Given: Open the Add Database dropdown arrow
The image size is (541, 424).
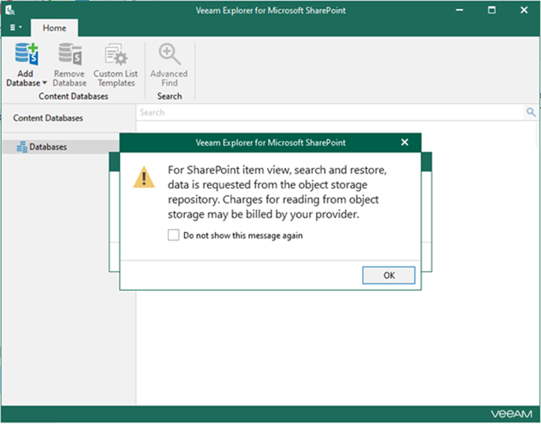Looking at the screenshot, I should click(x=44, y=83).
